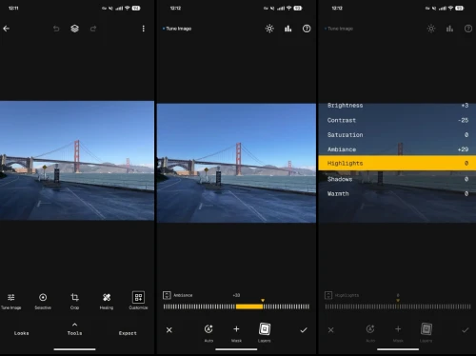Tap the redo icon in left screen

(x=93, y=29)
